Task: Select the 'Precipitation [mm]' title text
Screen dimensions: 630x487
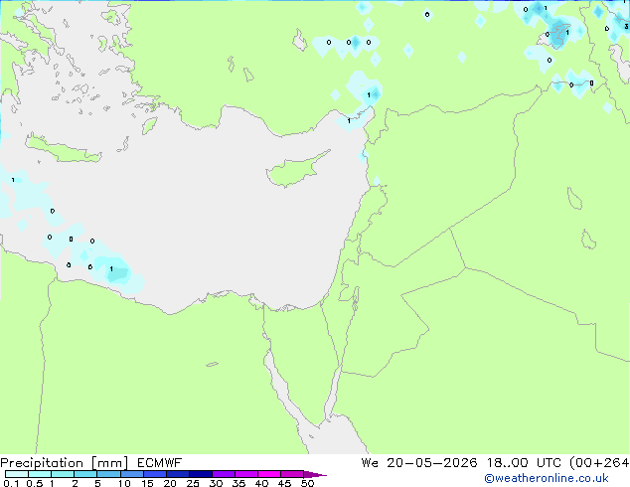Action: [64, 463]
